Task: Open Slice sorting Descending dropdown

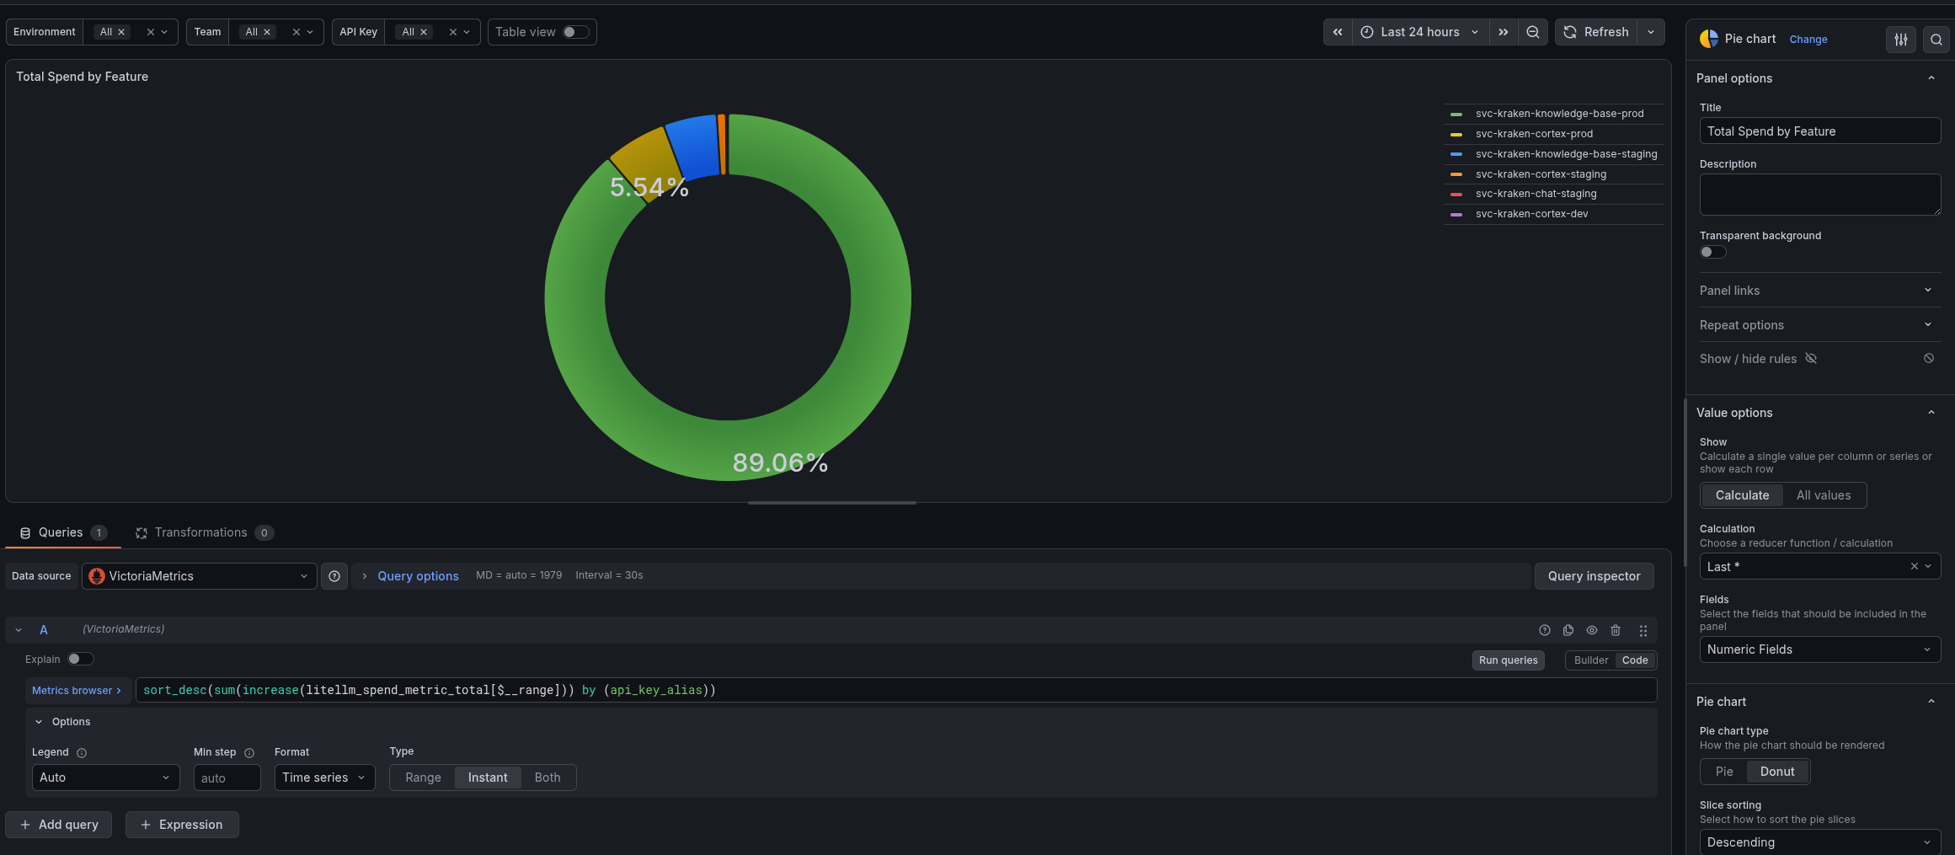Action: [x=1820, y=842]
